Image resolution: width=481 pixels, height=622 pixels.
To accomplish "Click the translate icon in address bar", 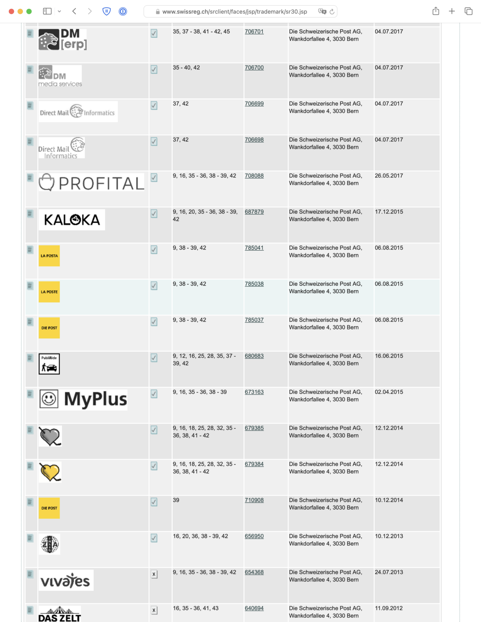I will [322, 11].
